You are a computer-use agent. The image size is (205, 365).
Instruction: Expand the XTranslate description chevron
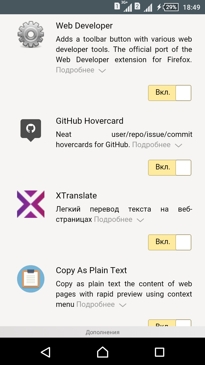pos(140,220)
